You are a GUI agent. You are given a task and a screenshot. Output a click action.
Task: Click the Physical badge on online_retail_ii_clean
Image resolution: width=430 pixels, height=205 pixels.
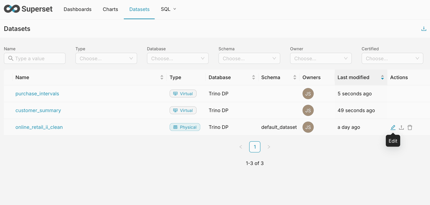pos(185,127)
